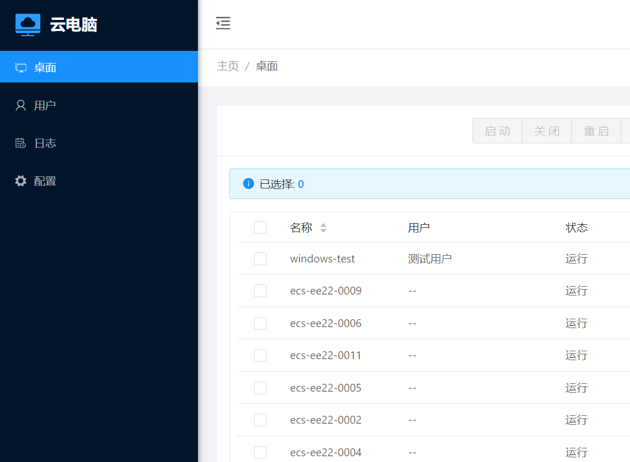Viewport: 630px width, 462px height.
Task: Check the select-all checkbox in the table header
Action: (x=260, y=227)
